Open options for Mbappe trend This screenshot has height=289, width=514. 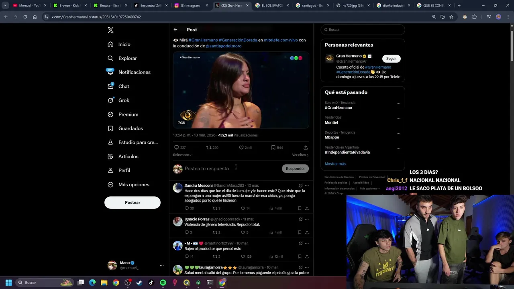[398, 133]
